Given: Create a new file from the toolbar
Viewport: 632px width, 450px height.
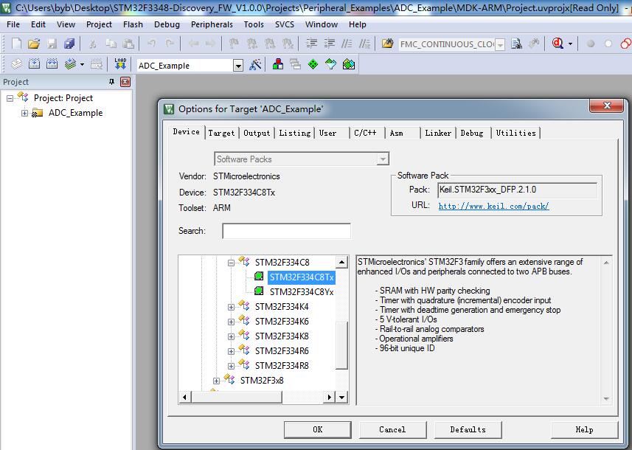Looking at the screenshot, I should pos(16,44).
